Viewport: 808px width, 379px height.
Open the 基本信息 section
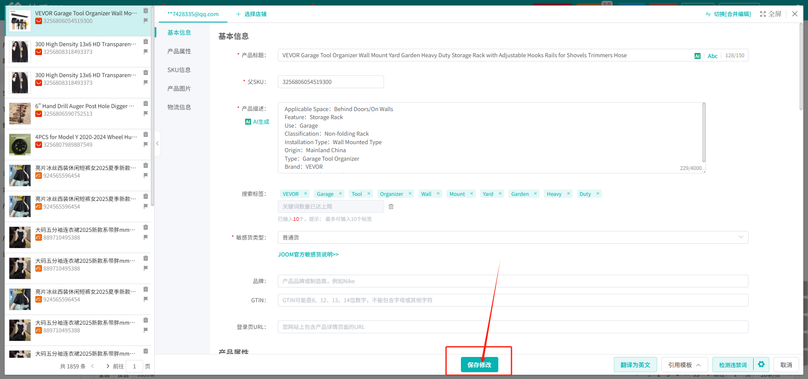[x=179, y=33]
